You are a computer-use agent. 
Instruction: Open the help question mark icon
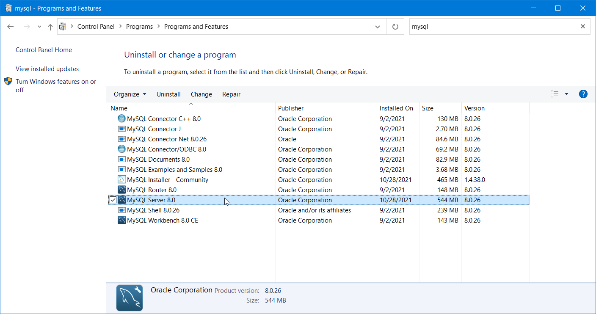point(583,94)
